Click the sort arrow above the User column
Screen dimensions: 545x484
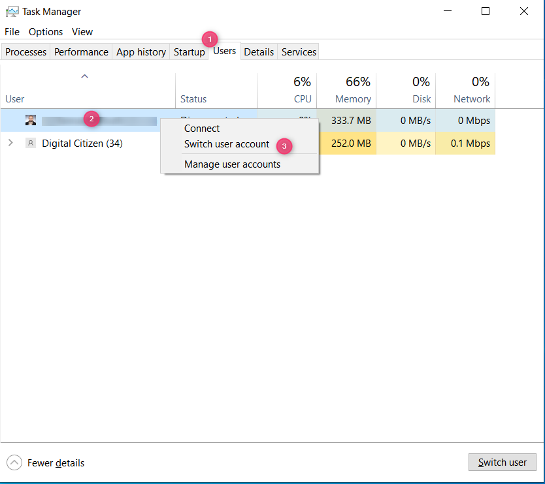click(84, 76)
